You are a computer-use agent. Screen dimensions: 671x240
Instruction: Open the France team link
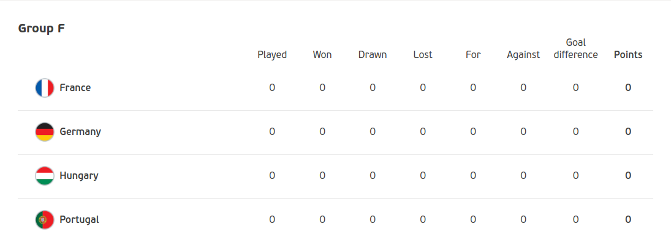click(75, 88)
